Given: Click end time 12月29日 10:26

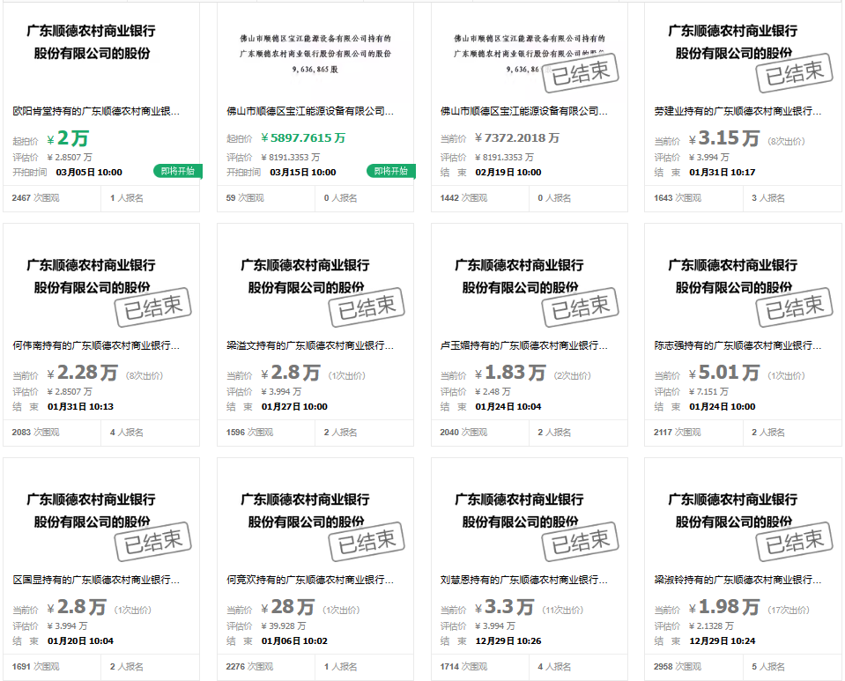Looking at the screenshot, I should click(508, 641).
